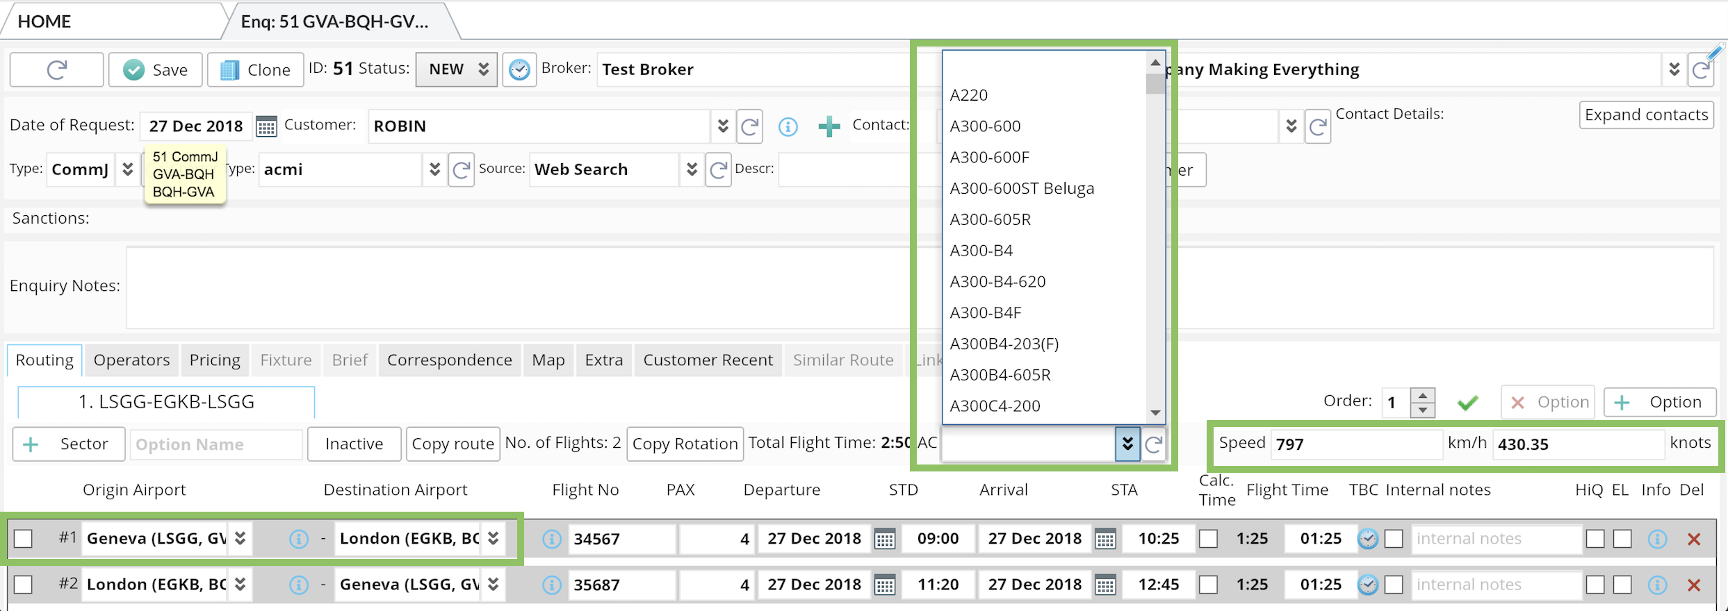The height and width of the screenshot is (611, 1728).
Task: Tick the selection checkbox for flight #1
Action: [x=24, y=539]
